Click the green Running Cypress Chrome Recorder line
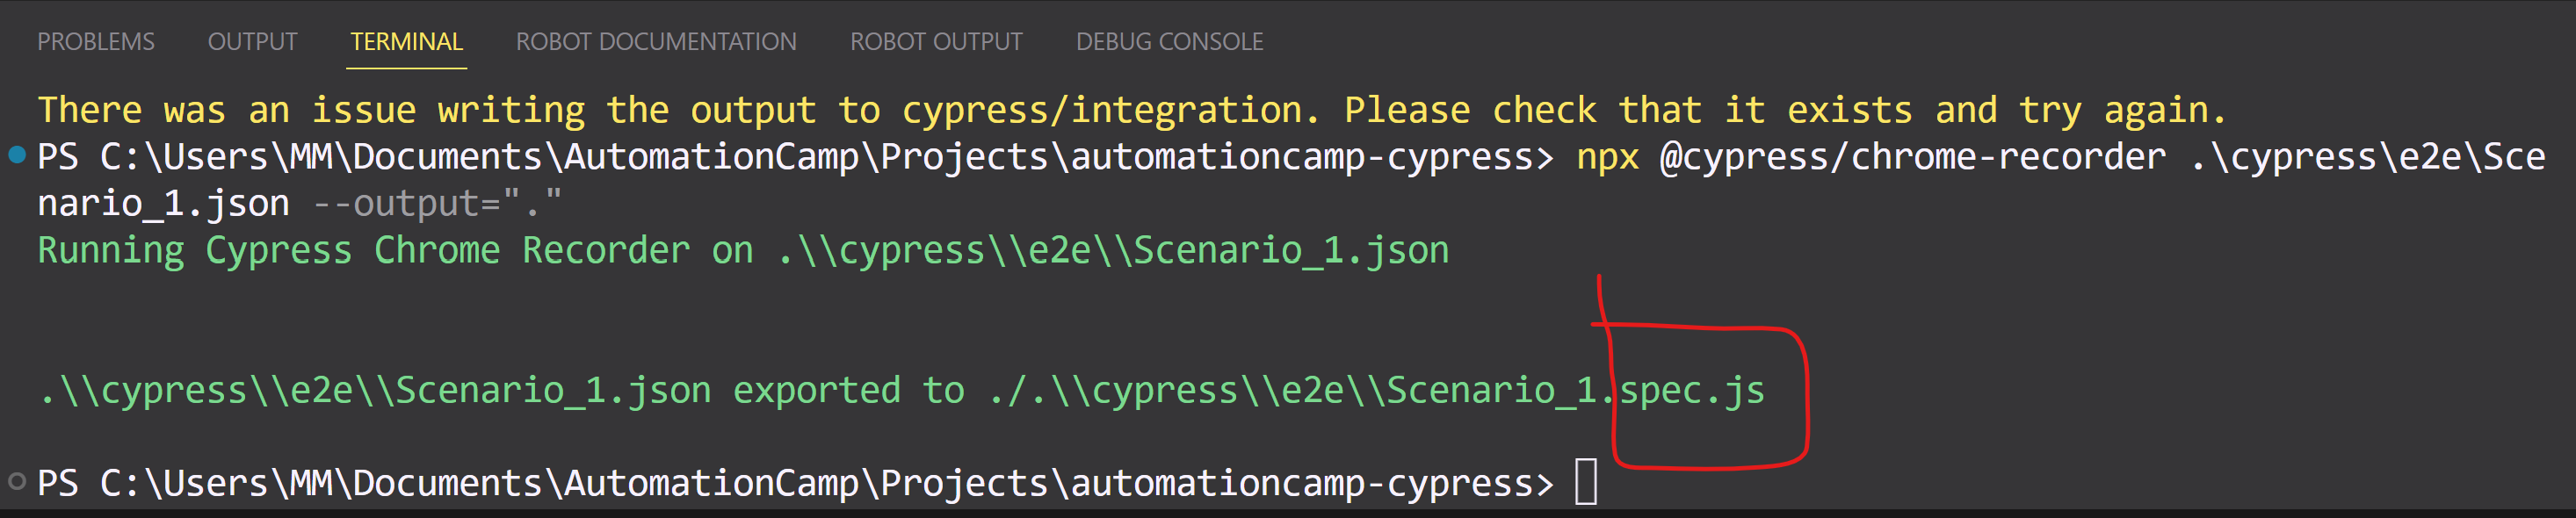2576x518 pixels. (x=740, y=249)
